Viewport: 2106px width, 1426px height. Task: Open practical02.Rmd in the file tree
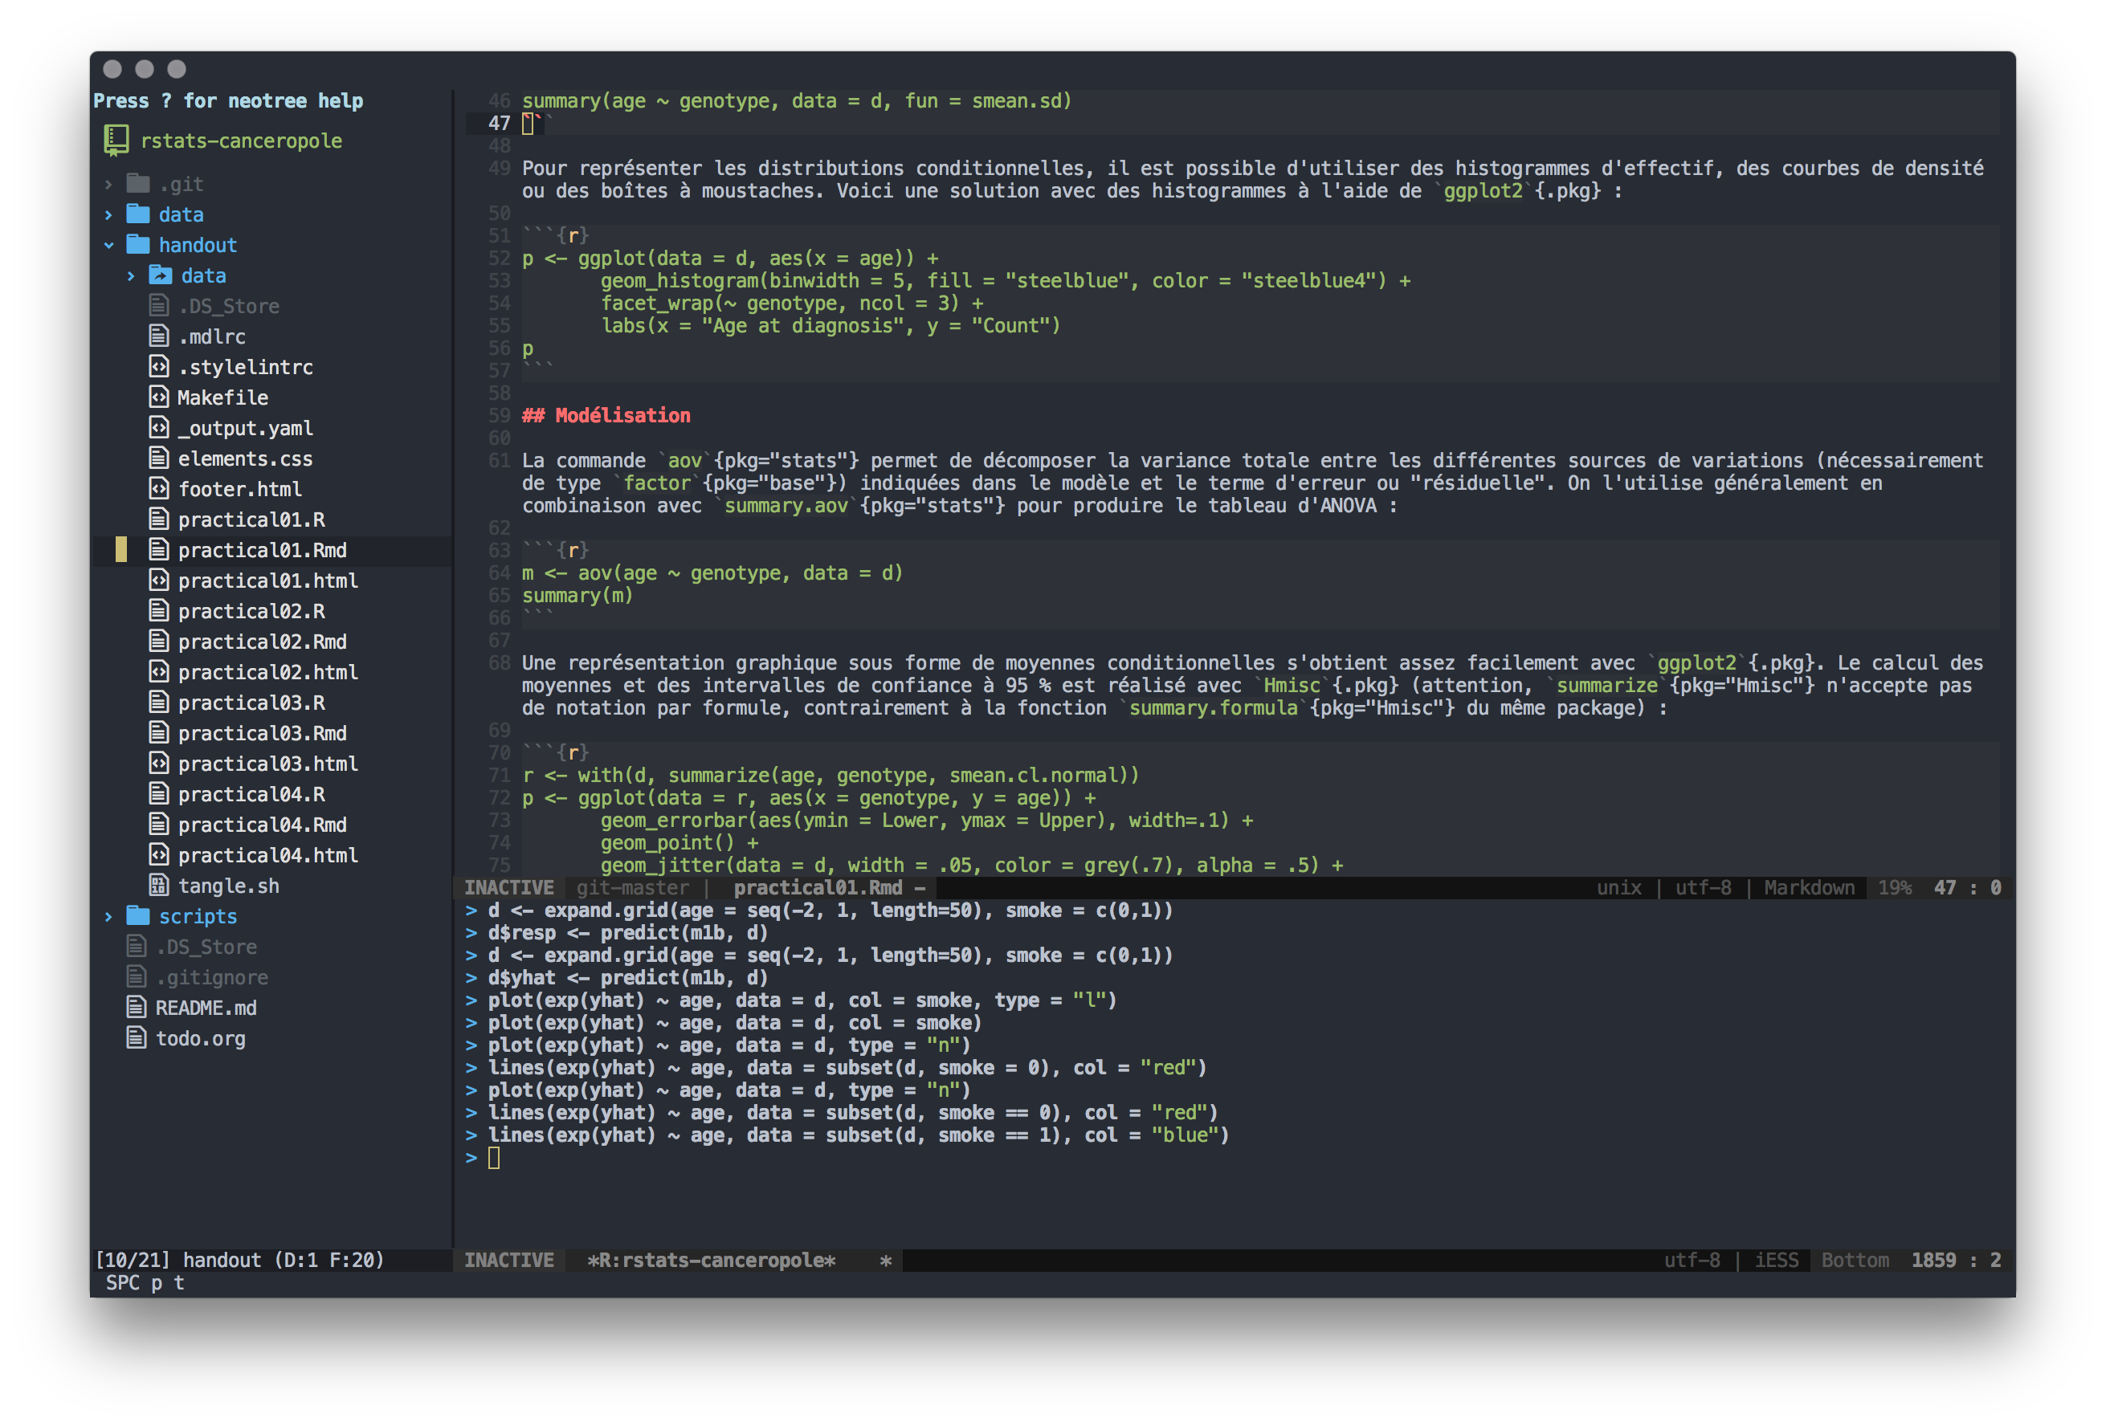coord(262,642)
